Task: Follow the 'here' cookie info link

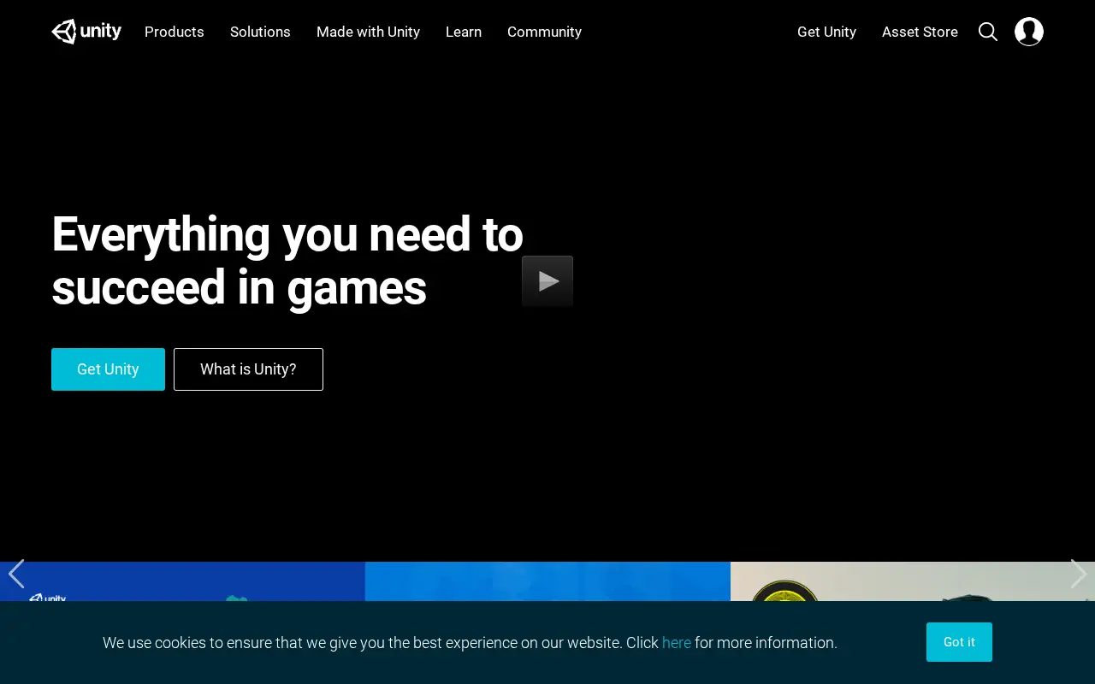Action: (x=677, y=643)
